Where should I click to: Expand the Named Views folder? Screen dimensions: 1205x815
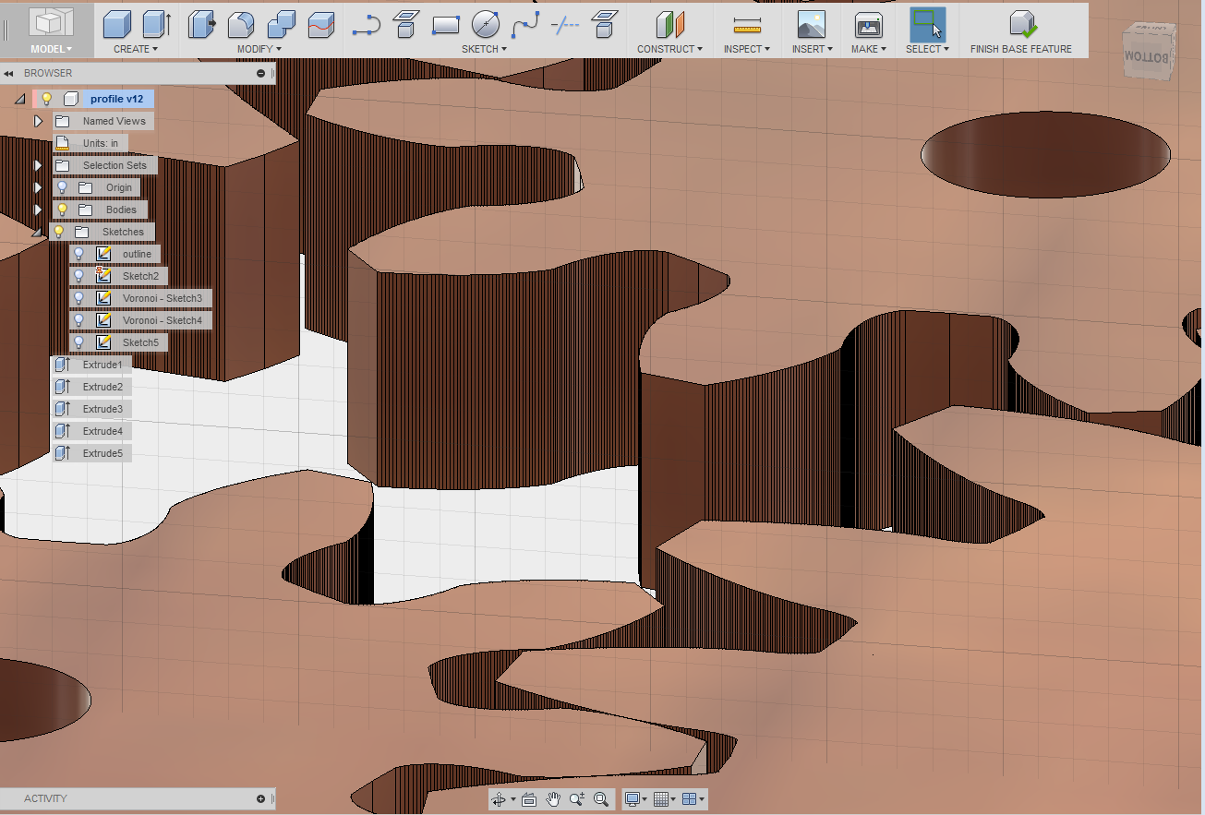pyautogui.click(x=38, y=121)
